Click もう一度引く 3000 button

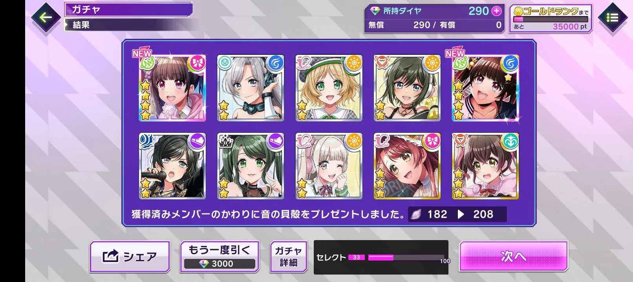click(220, 257)
